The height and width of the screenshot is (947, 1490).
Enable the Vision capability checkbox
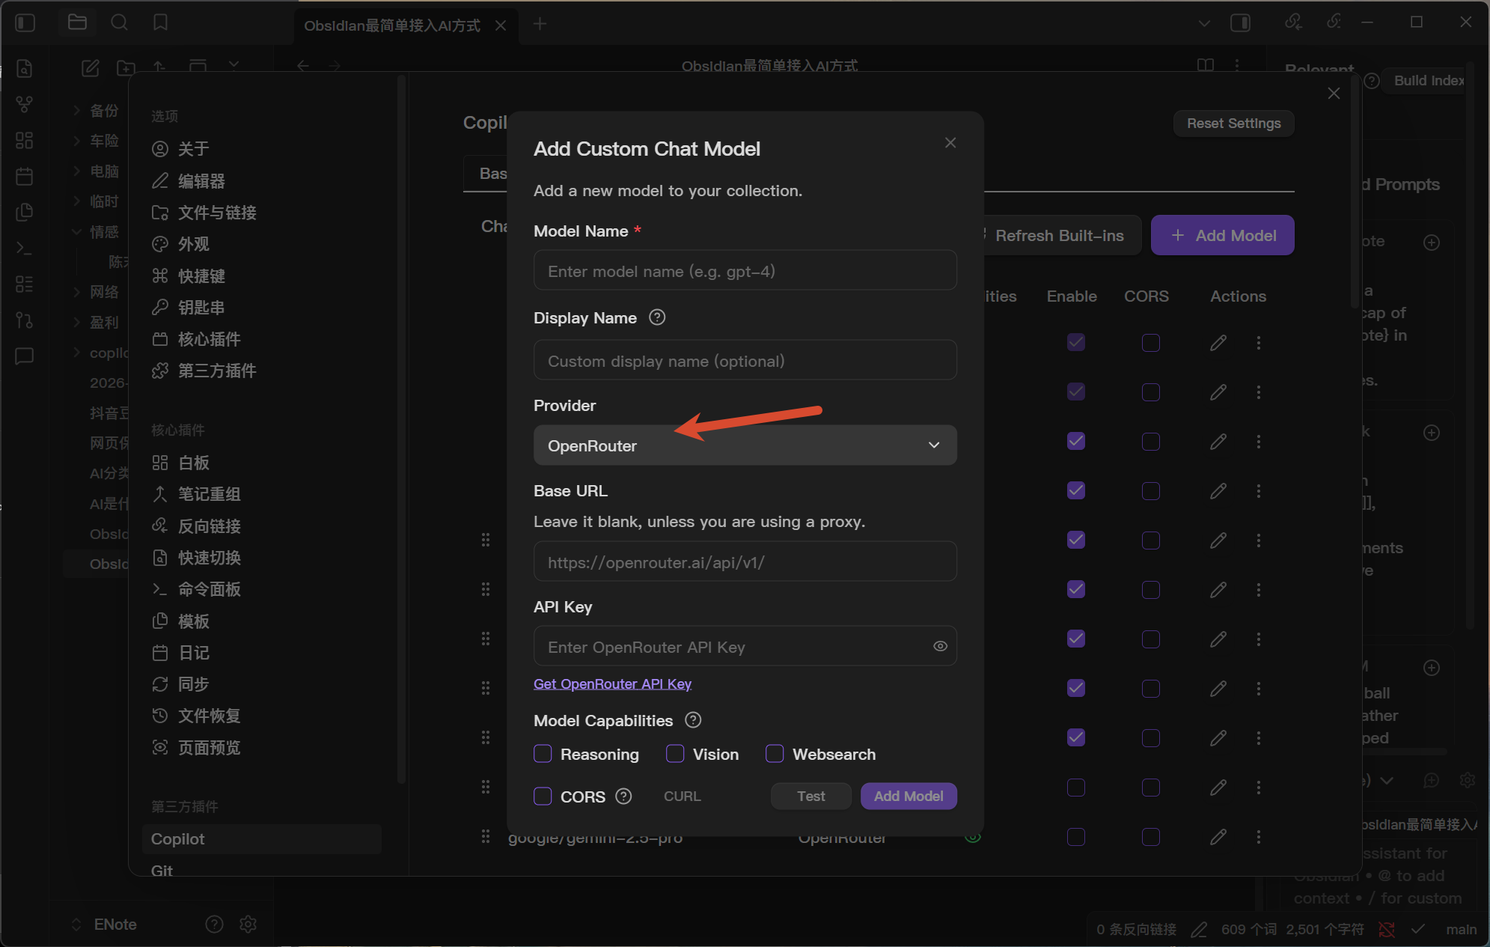tap(675, 753)
